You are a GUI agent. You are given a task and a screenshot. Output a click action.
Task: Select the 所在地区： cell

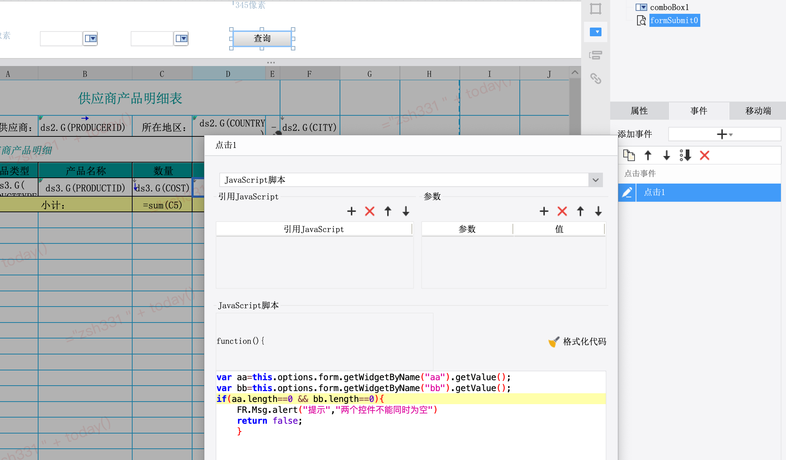coord(162,126)
